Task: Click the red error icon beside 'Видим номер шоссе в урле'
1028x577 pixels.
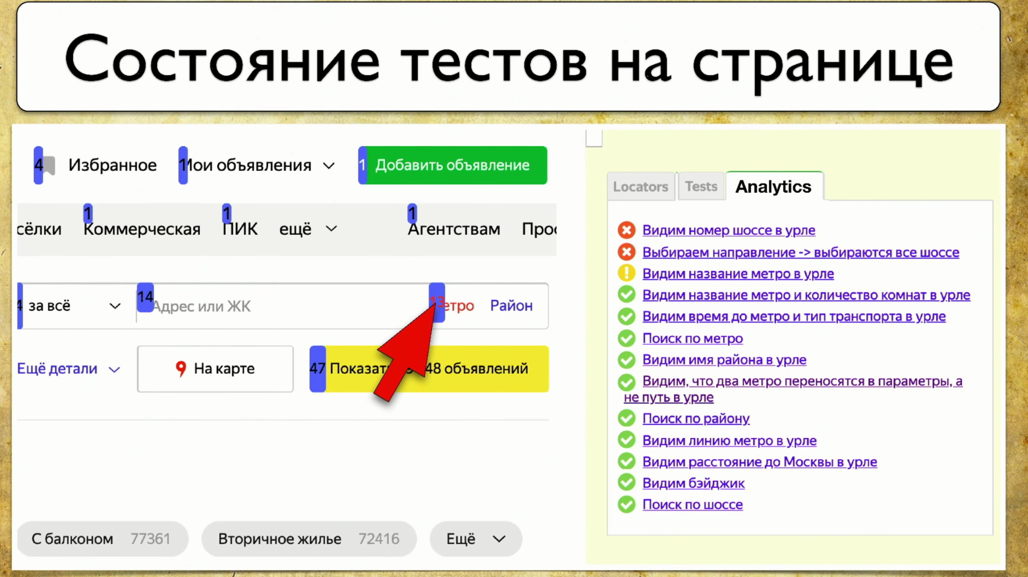Action: coord(626,230)
